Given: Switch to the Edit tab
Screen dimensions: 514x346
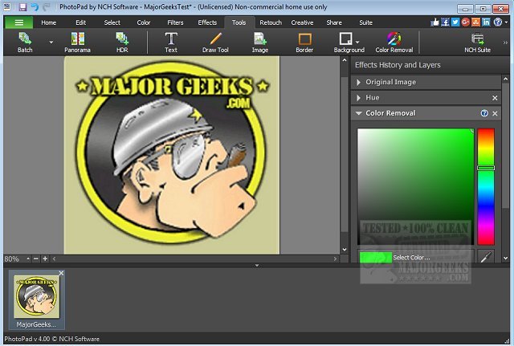Looking at the screenshot, I should 80,22.
